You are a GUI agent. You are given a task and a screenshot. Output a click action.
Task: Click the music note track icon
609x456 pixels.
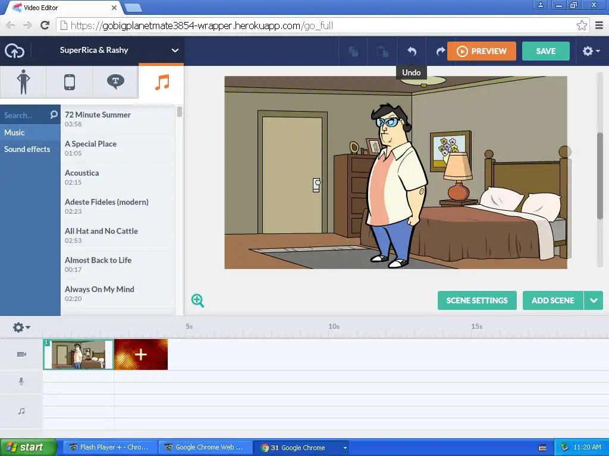(x=21, y=411)
